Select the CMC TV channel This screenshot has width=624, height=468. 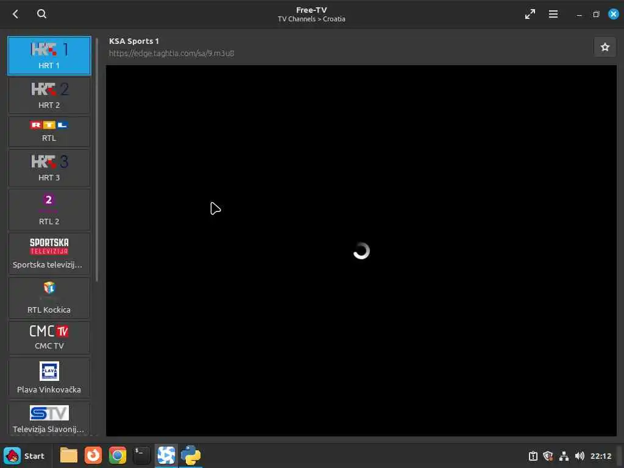(x=49, y=338)
